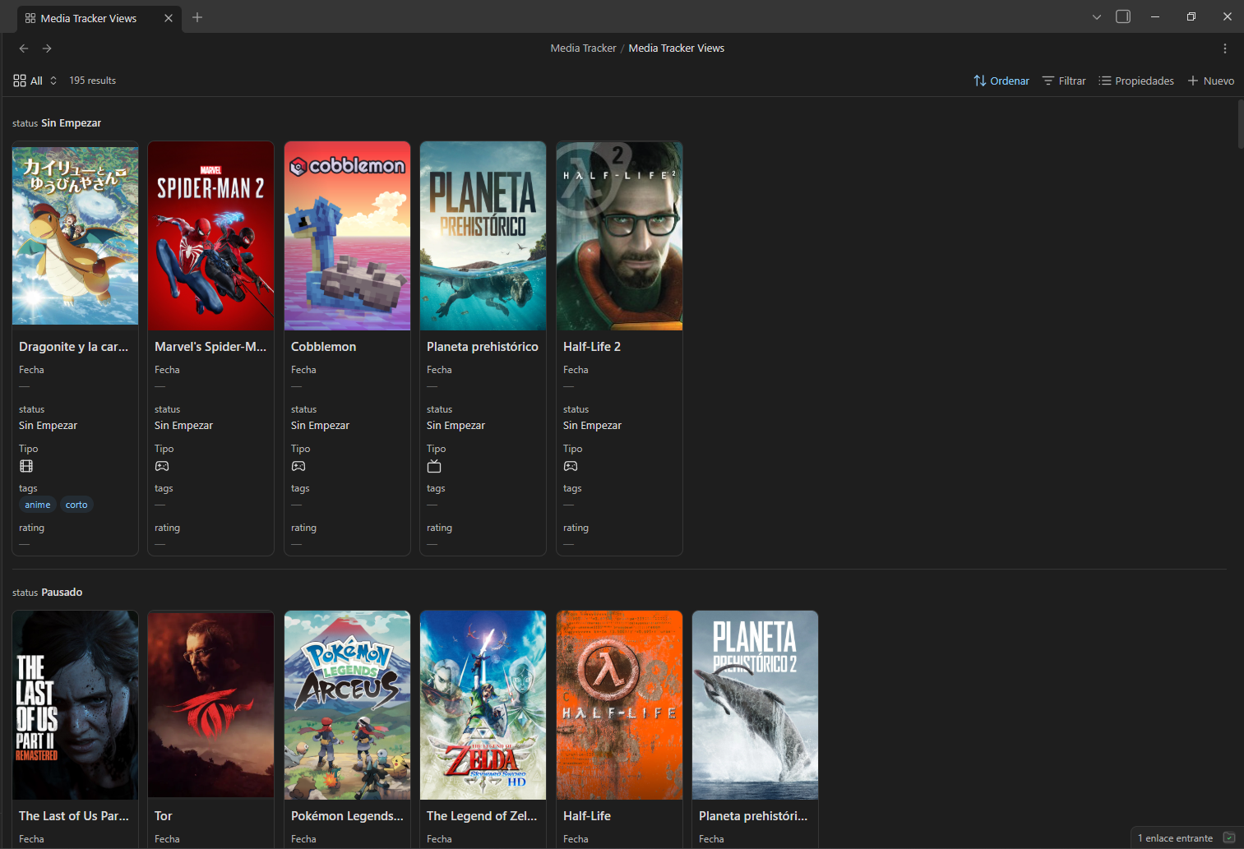Click the gamepad type icon on Cobblemon card
This screenshot has width=1244, height=849.
point(298,466)
